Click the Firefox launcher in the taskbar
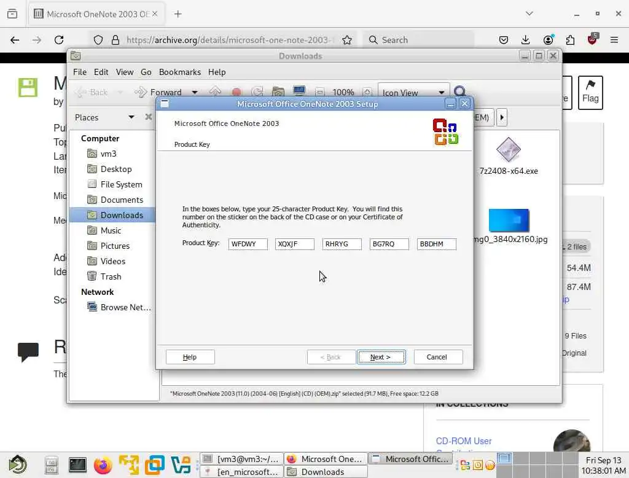Image resolution: width=629 pixels, height=478 pixels. coord(103,465)
